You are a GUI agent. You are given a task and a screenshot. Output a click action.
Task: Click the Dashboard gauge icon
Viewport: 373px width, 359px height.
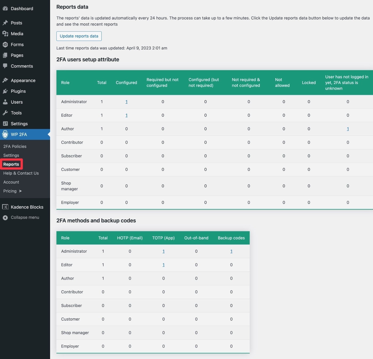pos(5,9)
